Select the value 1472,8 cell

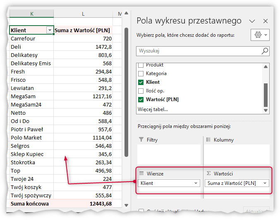point(83,47)
